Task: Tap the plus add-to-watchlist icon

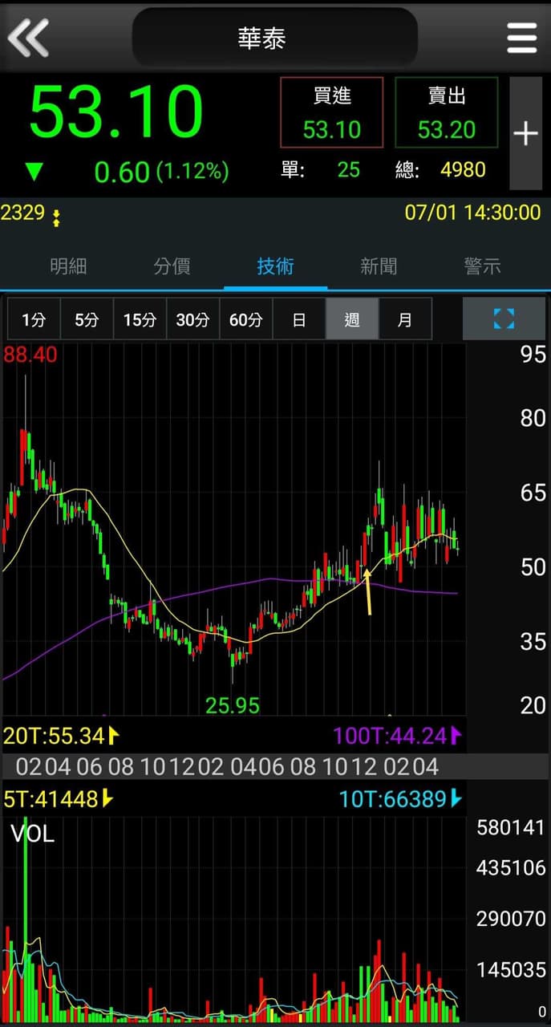Action: 525,133
